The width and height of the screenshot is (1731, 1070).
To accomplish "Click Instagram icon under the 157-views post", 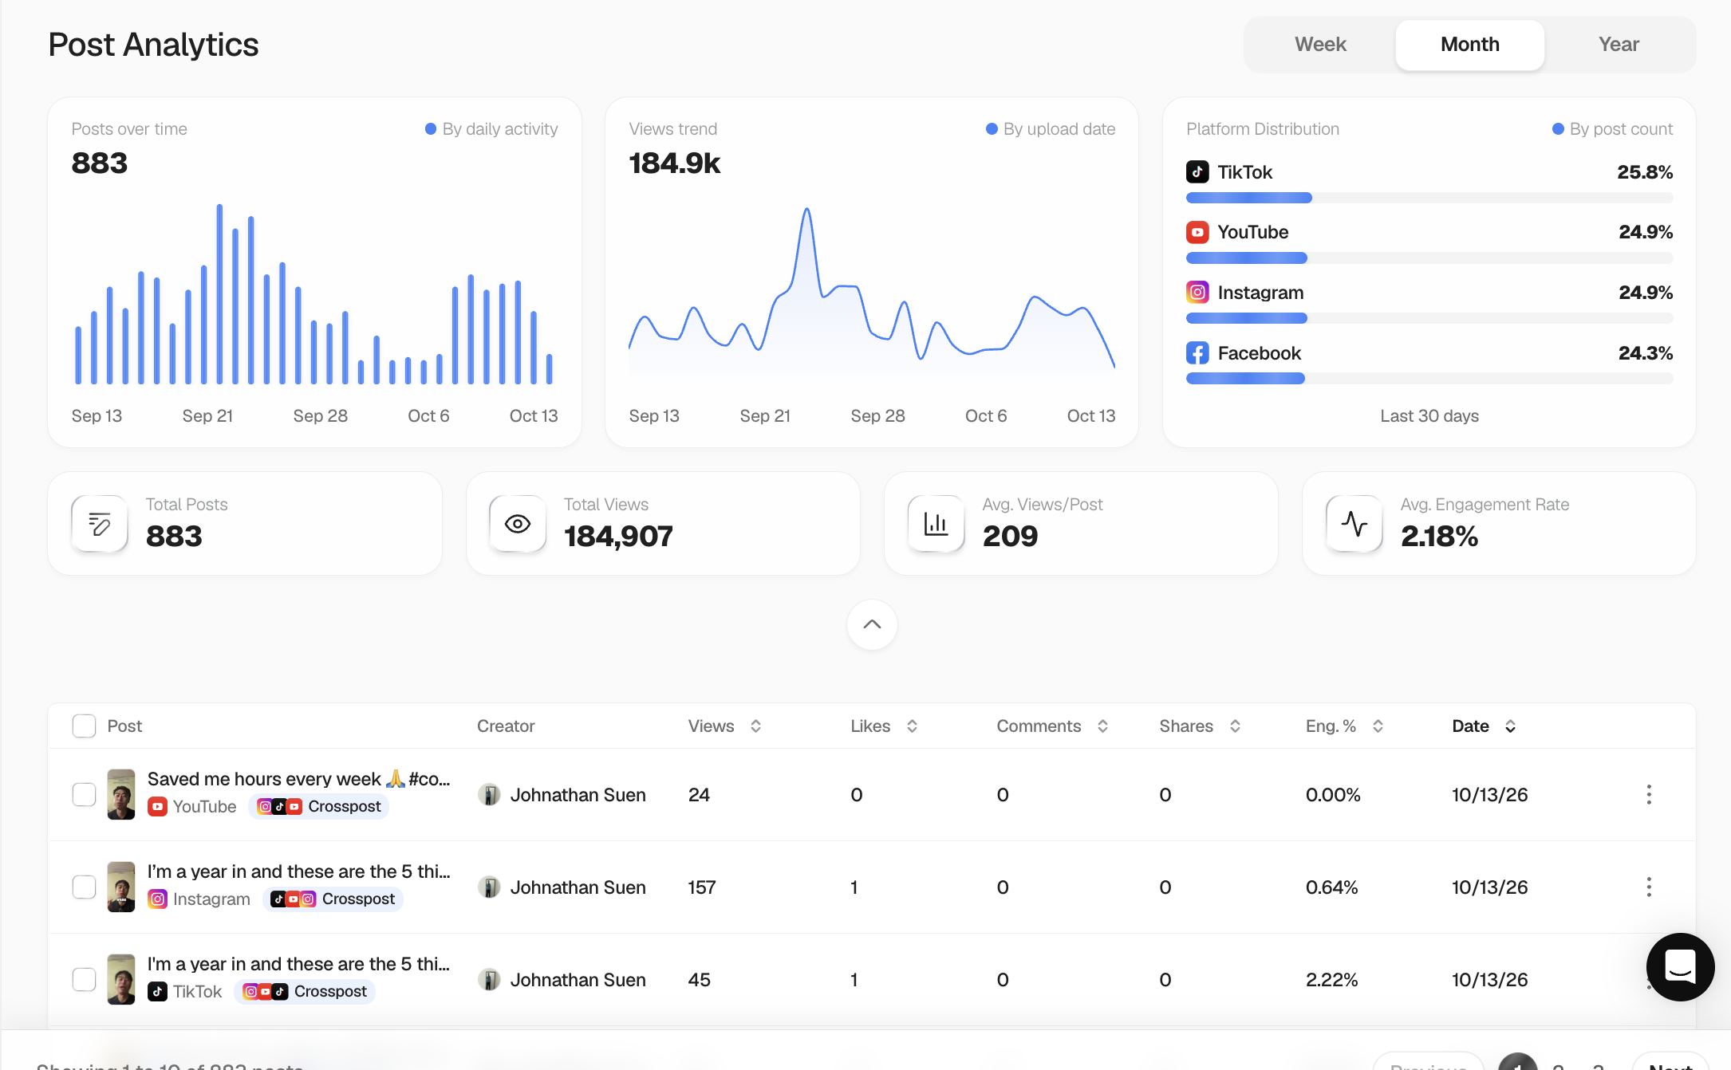I will coord(158,899).
